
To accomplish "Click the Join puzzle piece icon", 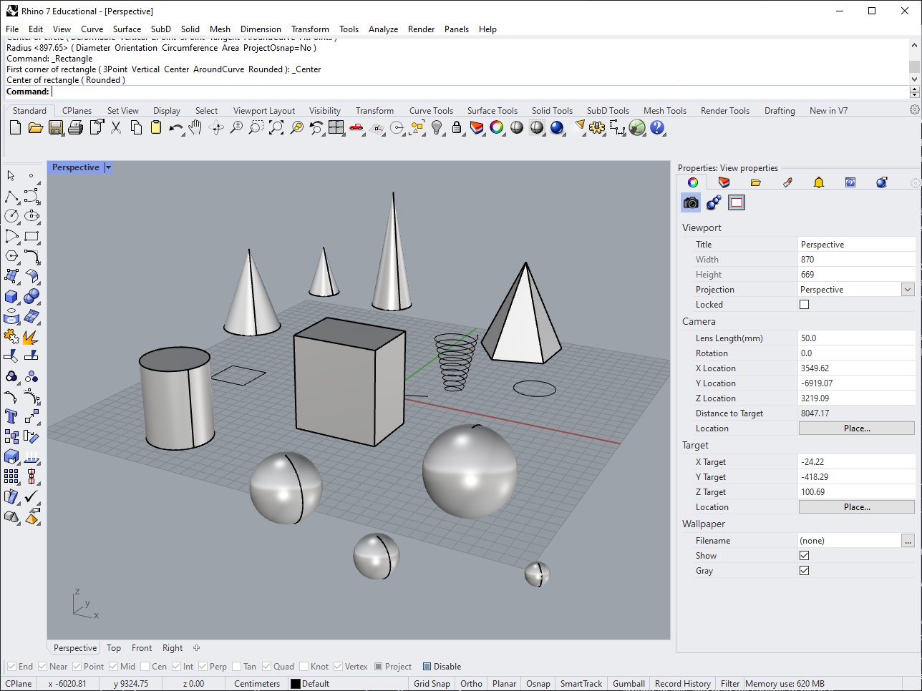I will click(x=11, y=336).
